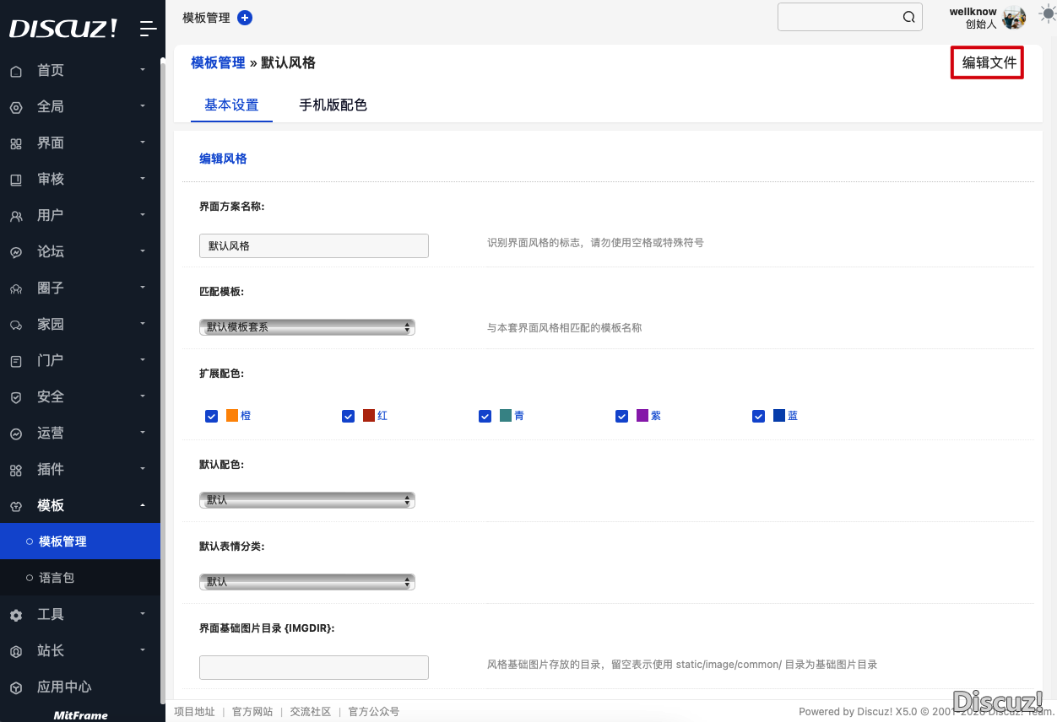Toggle the light/dark theme sun icon
The height and width of the screenshot is (722, 1057).
pos(1047,14)
